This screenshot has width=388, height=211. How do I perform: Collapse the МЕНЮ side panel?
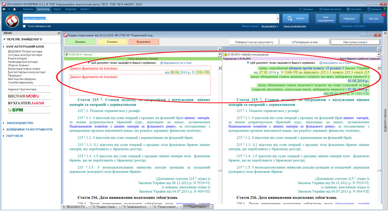click(x=59, y=33)
